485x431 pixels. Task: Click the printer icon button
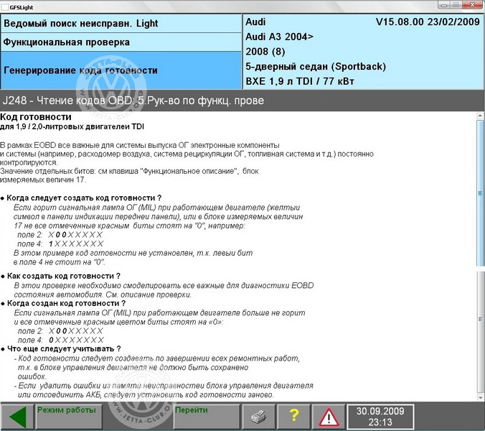pyautogui.click(x=258, y=417)
